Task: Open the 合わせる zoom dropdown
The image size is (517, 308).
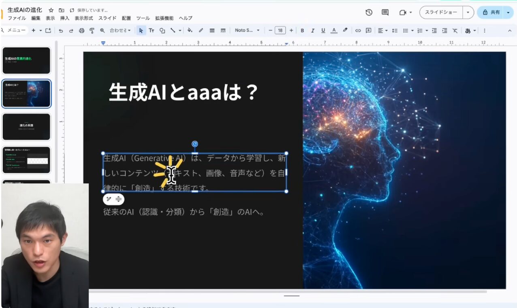Action: pos(120,30)
